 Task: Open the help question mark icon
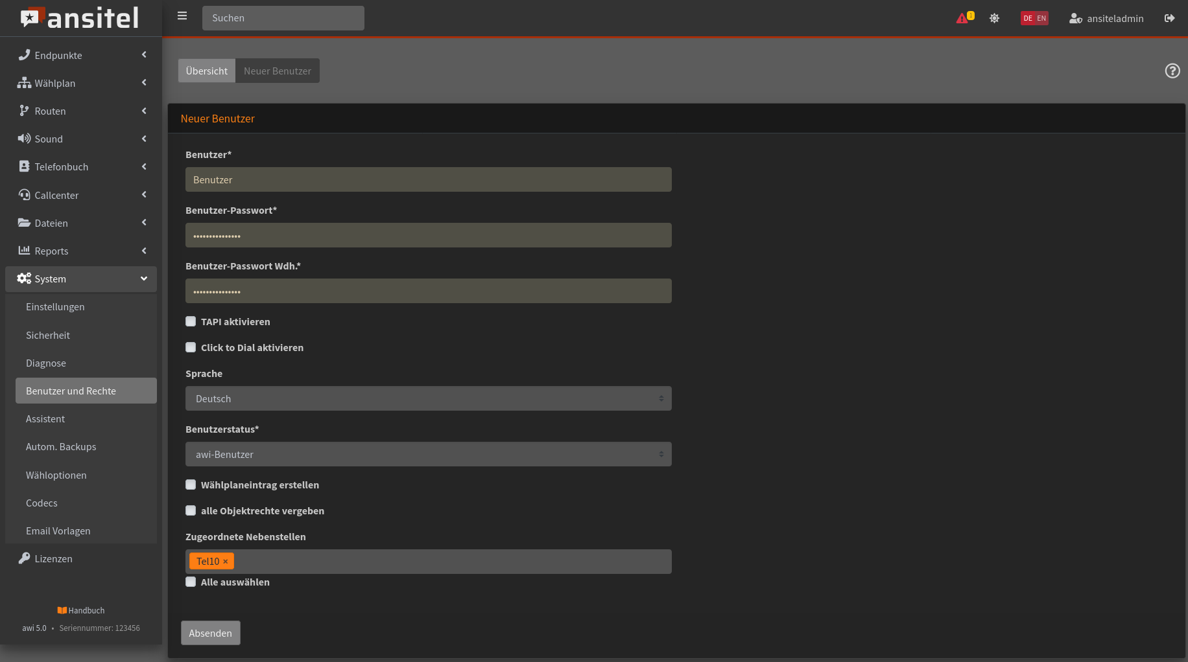tap(1172, 71)
